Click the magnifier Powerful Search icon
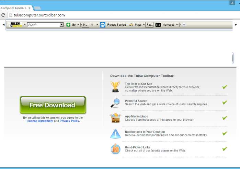240x169 pixels. click(115, 102)
